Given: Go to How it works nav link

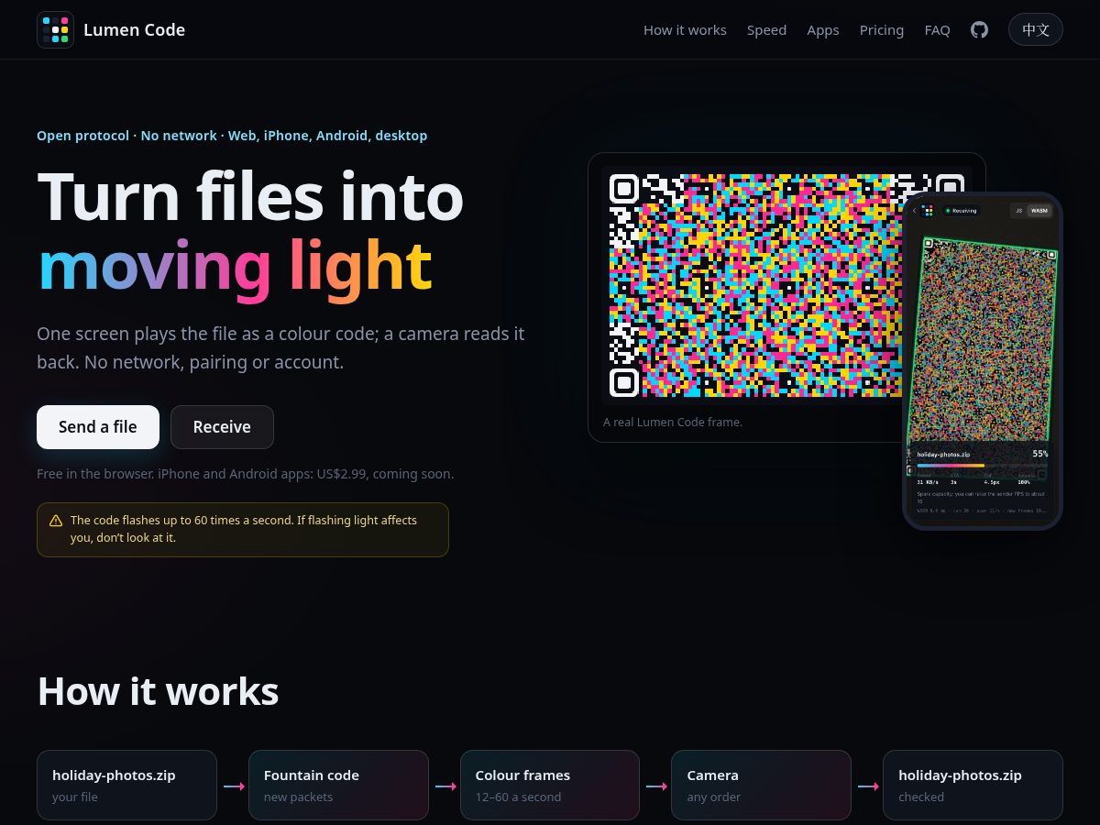Looking at the screenshot, I should click(x=685, y=30).
